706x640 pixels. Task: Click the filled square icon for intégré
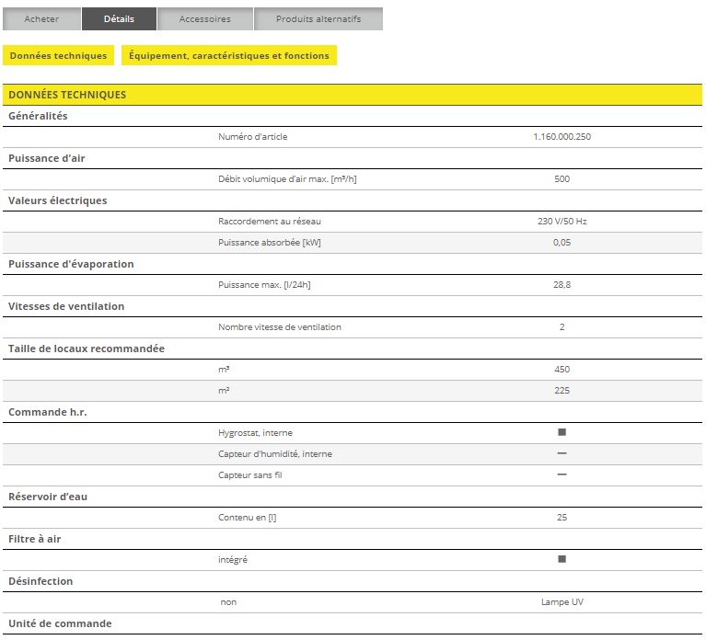tap(561, 559)
